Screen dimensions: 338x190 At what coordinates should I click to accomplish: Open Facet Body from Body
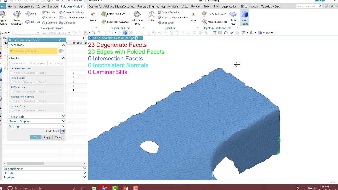[x=73, y=18]
